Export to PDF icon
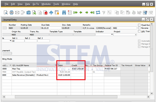This screenshot has width=156, height=102. [45, 13]
